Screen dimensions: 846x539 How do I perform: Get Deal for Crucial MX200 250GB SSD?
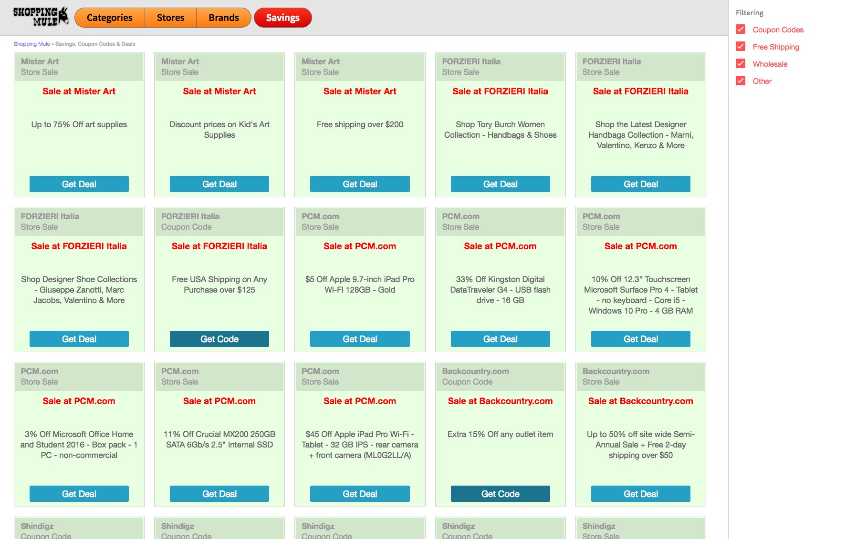coord(219,494)
